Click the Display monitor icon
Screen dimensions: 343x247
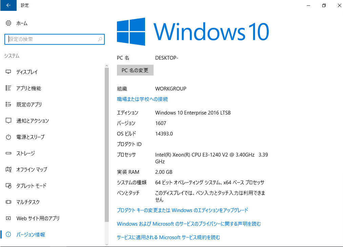[x=8, y=72]
